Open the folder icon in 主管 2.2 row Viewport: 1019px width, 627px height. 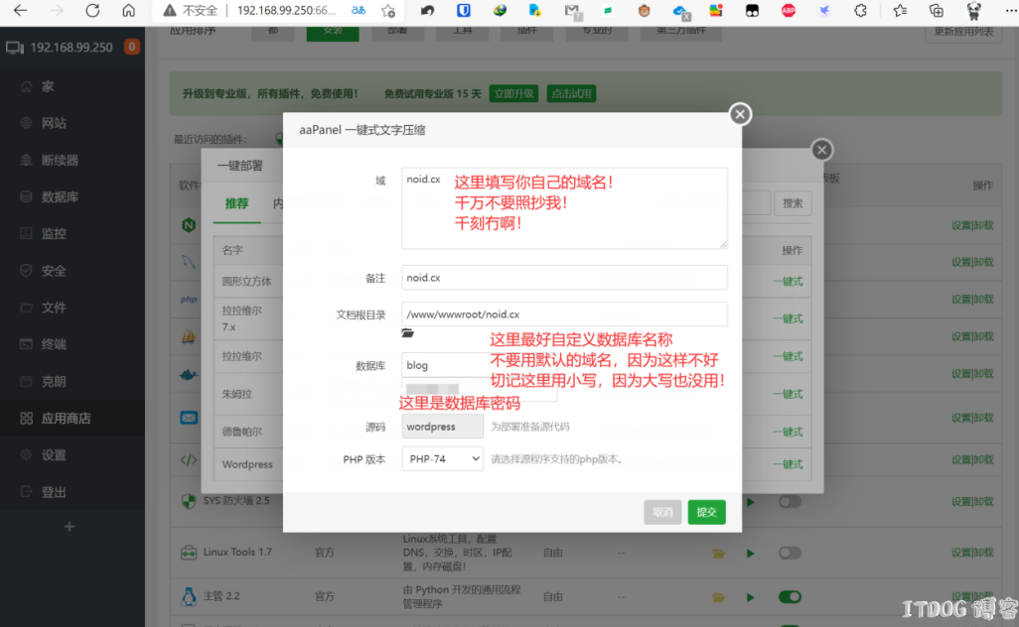click(x=718, y=597)
